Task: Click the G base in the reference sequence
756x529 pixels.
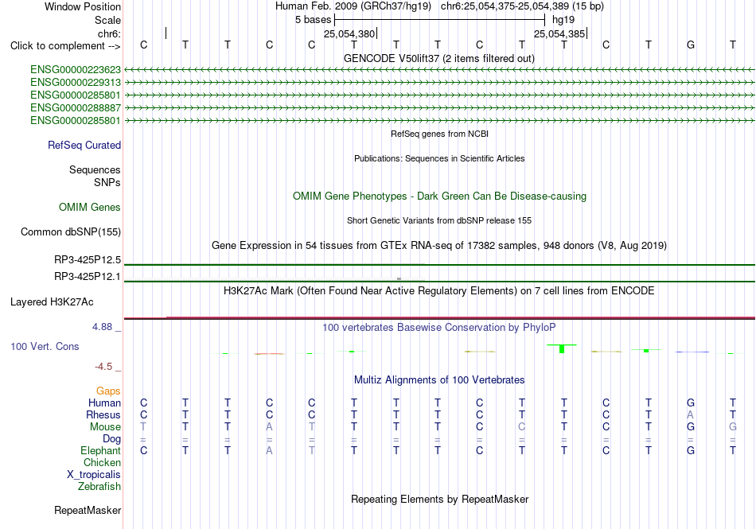Action: [691, 45]
